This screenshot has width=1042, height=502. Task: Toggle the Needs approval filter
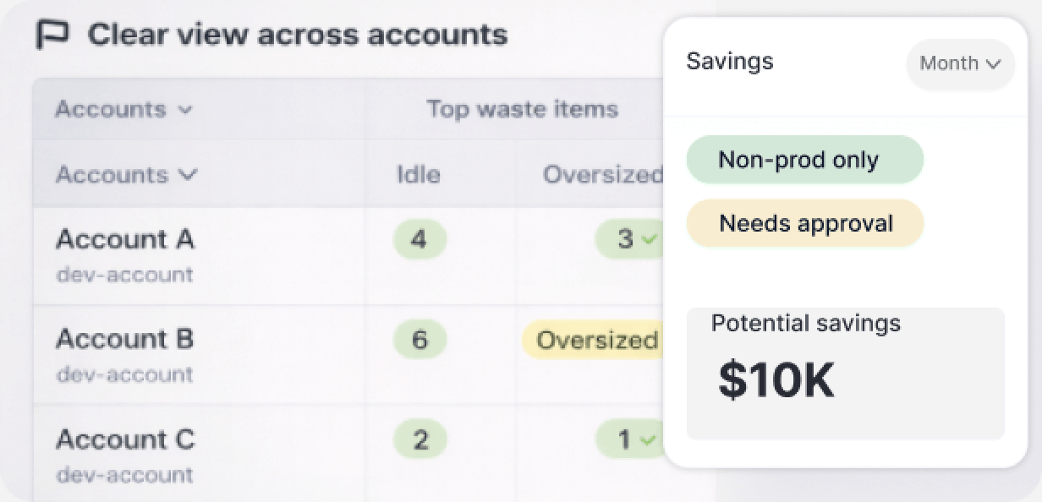[804, 223]
